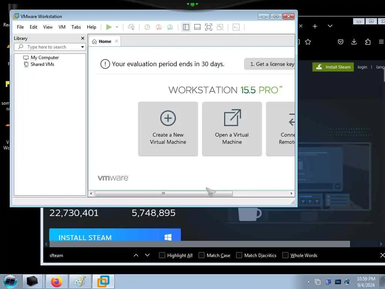Click the Connect to Remote Server tile
385x289 pixels.
tap(280, 129)
